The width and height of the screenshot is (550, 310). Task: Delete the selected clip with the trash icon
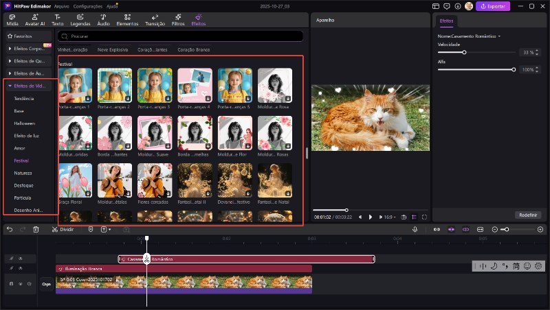[36, 229]
